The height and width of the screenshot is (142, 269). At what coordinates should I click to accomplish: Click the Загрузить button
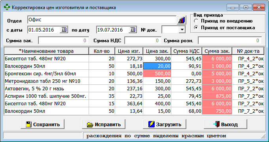[x=165, y=124]
